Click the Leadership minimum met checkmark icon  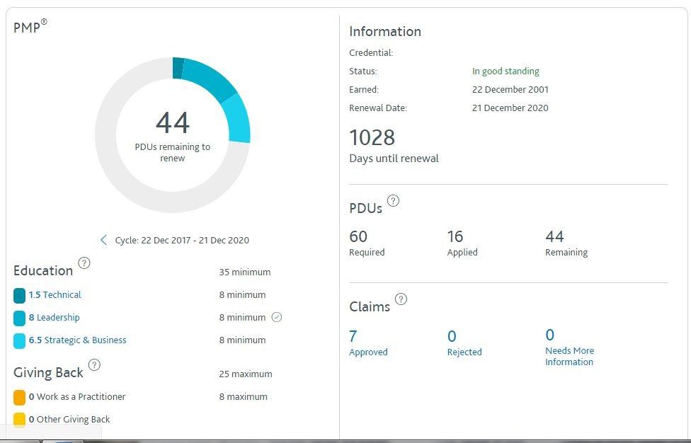[x=276, y=317]
